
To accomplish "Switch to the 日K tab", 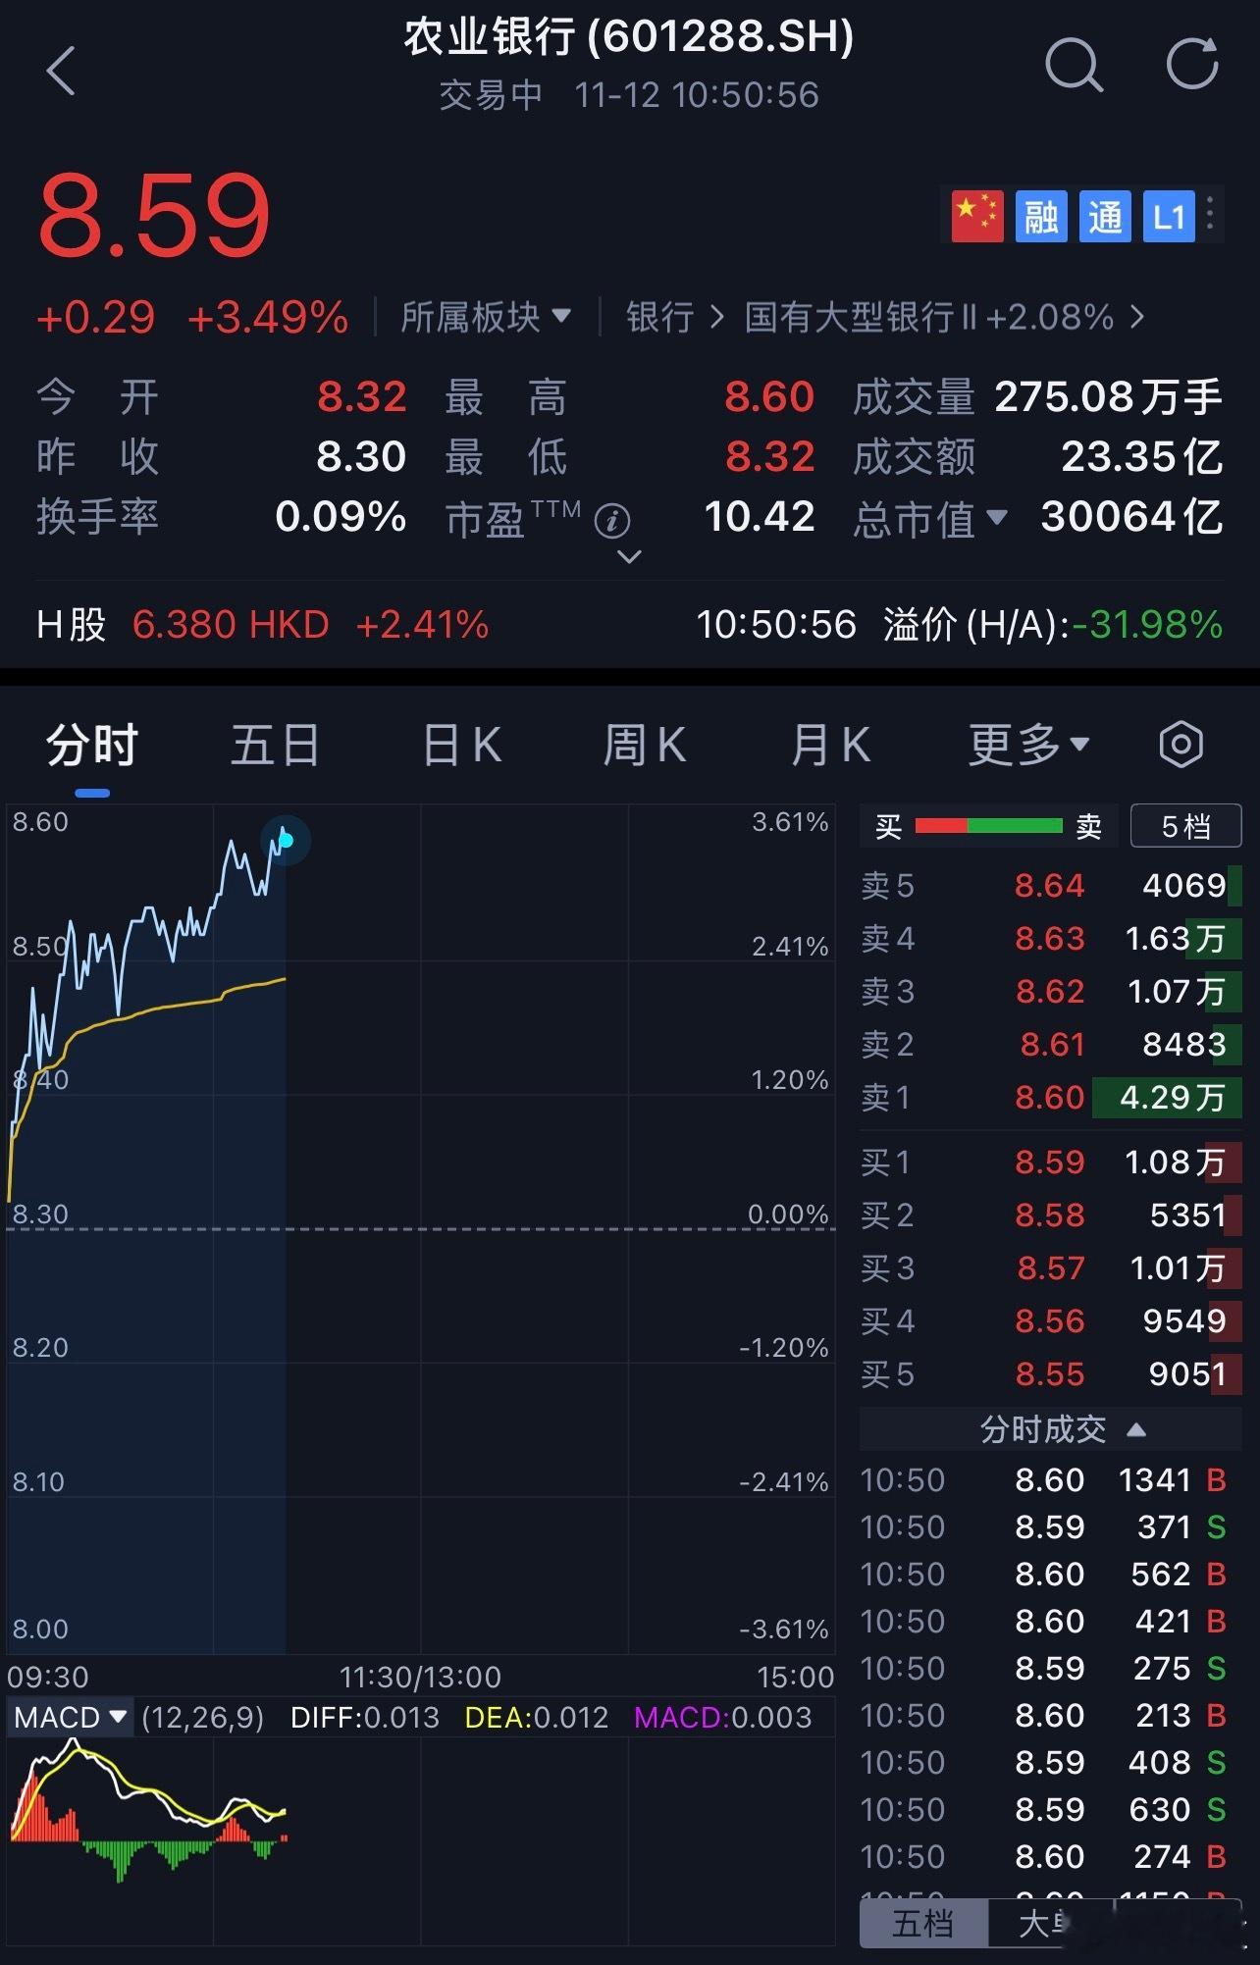I will (461, 746).
